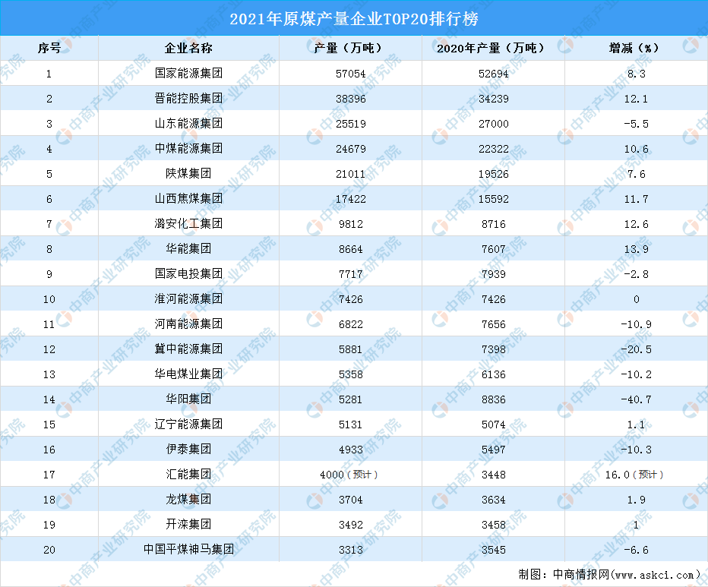
Task: Click the company name '山东能源集团'
Action: (x=188, y=123)
